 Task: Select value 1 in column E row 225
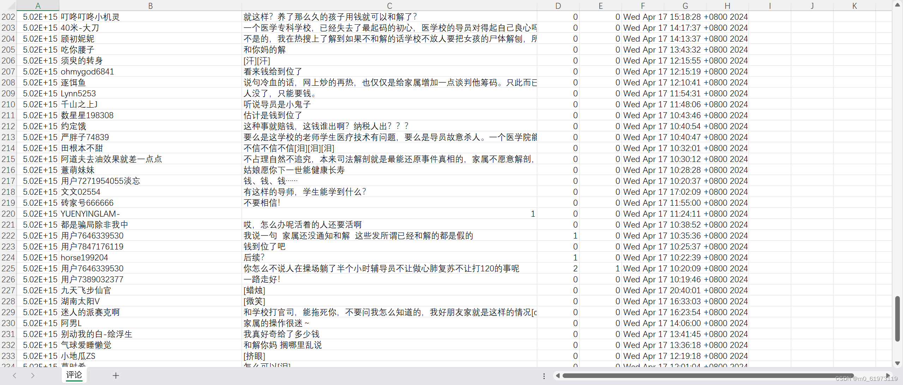pos(600,269)
